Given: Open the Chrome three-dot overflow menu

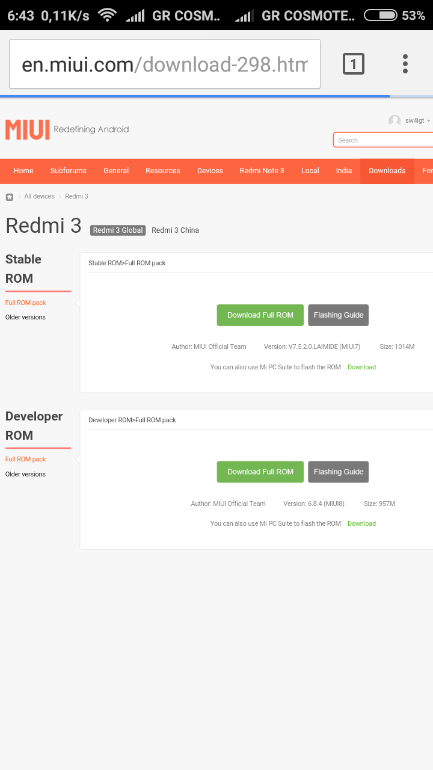Looking at the screenshot, I should (x=405, y=64).
